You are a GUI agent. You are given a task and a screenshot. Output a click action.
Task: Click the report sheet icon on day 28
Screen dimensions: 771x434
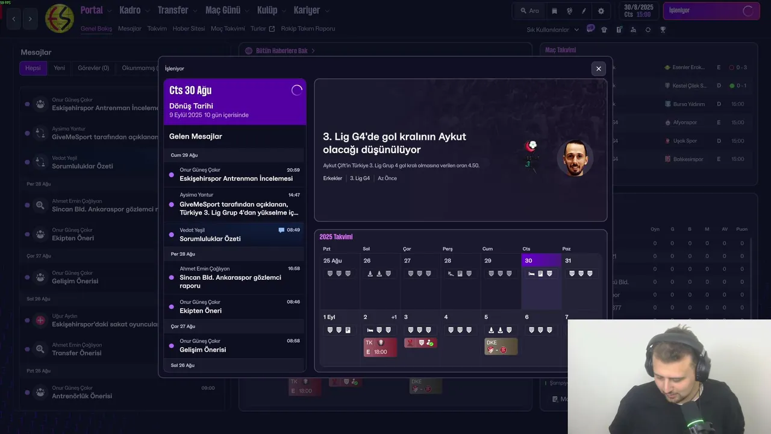pyautogui.click(x=460, y=274)
